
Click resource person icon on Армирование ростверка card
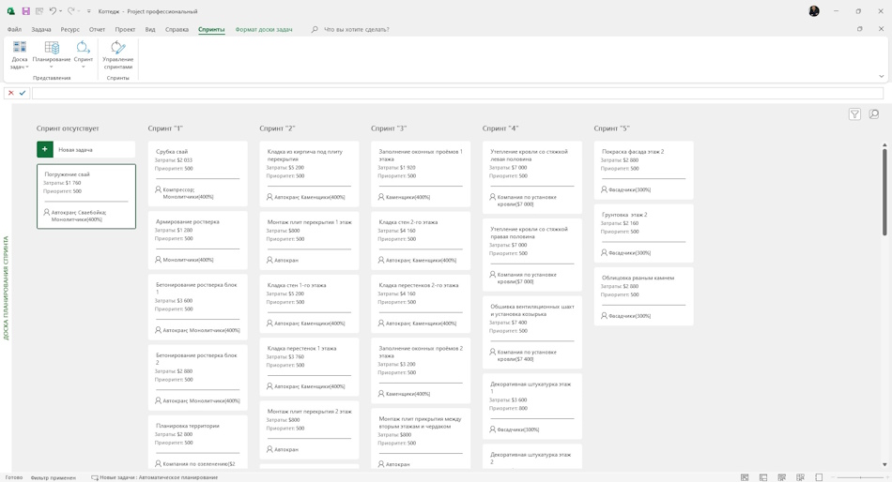tap(158, 259)
